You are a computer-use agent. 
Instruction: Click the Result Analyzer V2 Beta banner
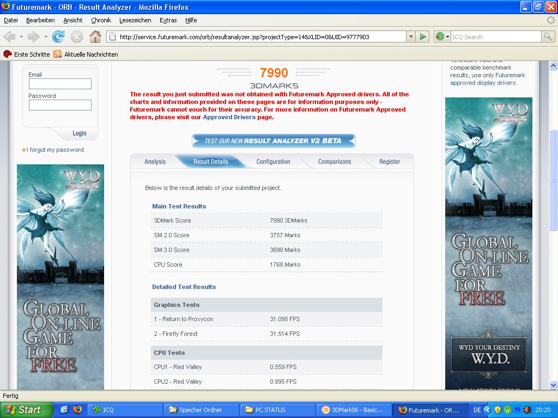point(274,141)
